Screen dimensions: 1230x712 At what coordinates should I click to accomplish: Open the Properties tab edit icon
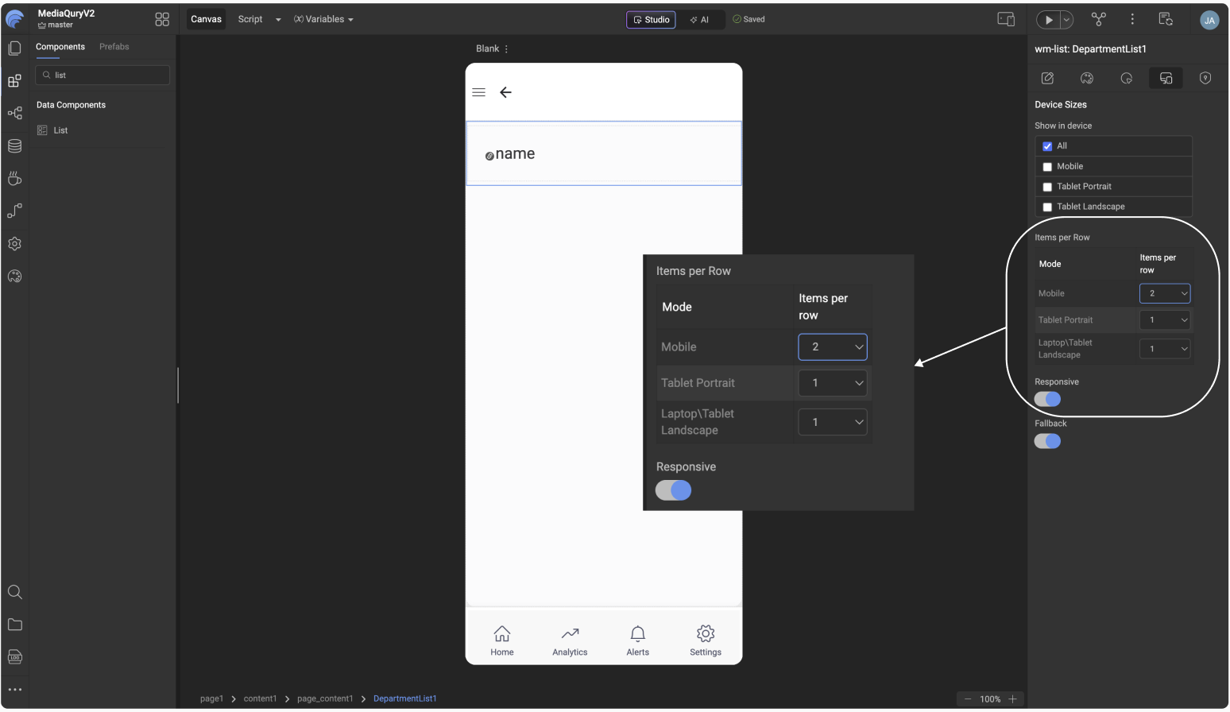click(1047, 78)
